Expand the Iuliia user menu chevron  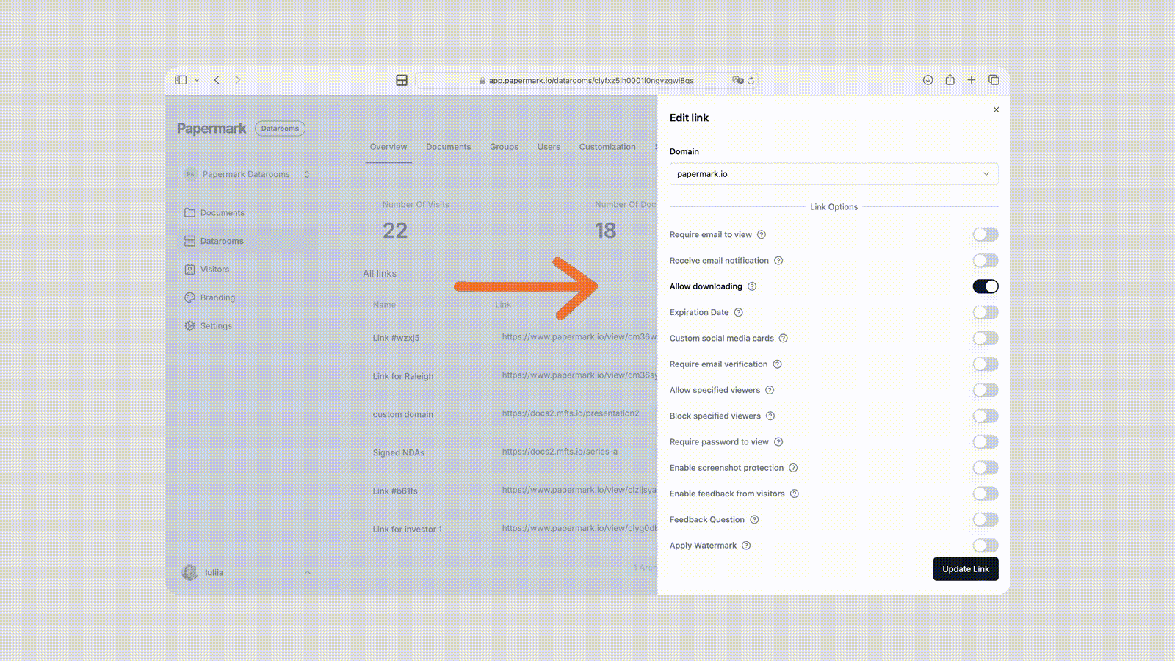pyautogui.click(x=307, y=573)
